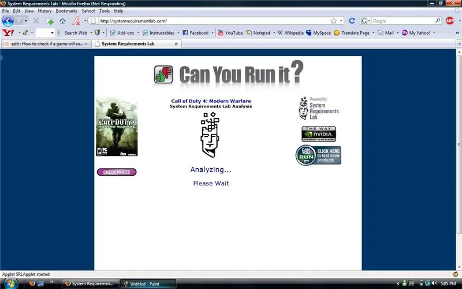Click the NVIDIA The Way It's Meant badge
The image size is (462, 289).
pyautogui.click(x=319, y=134)
